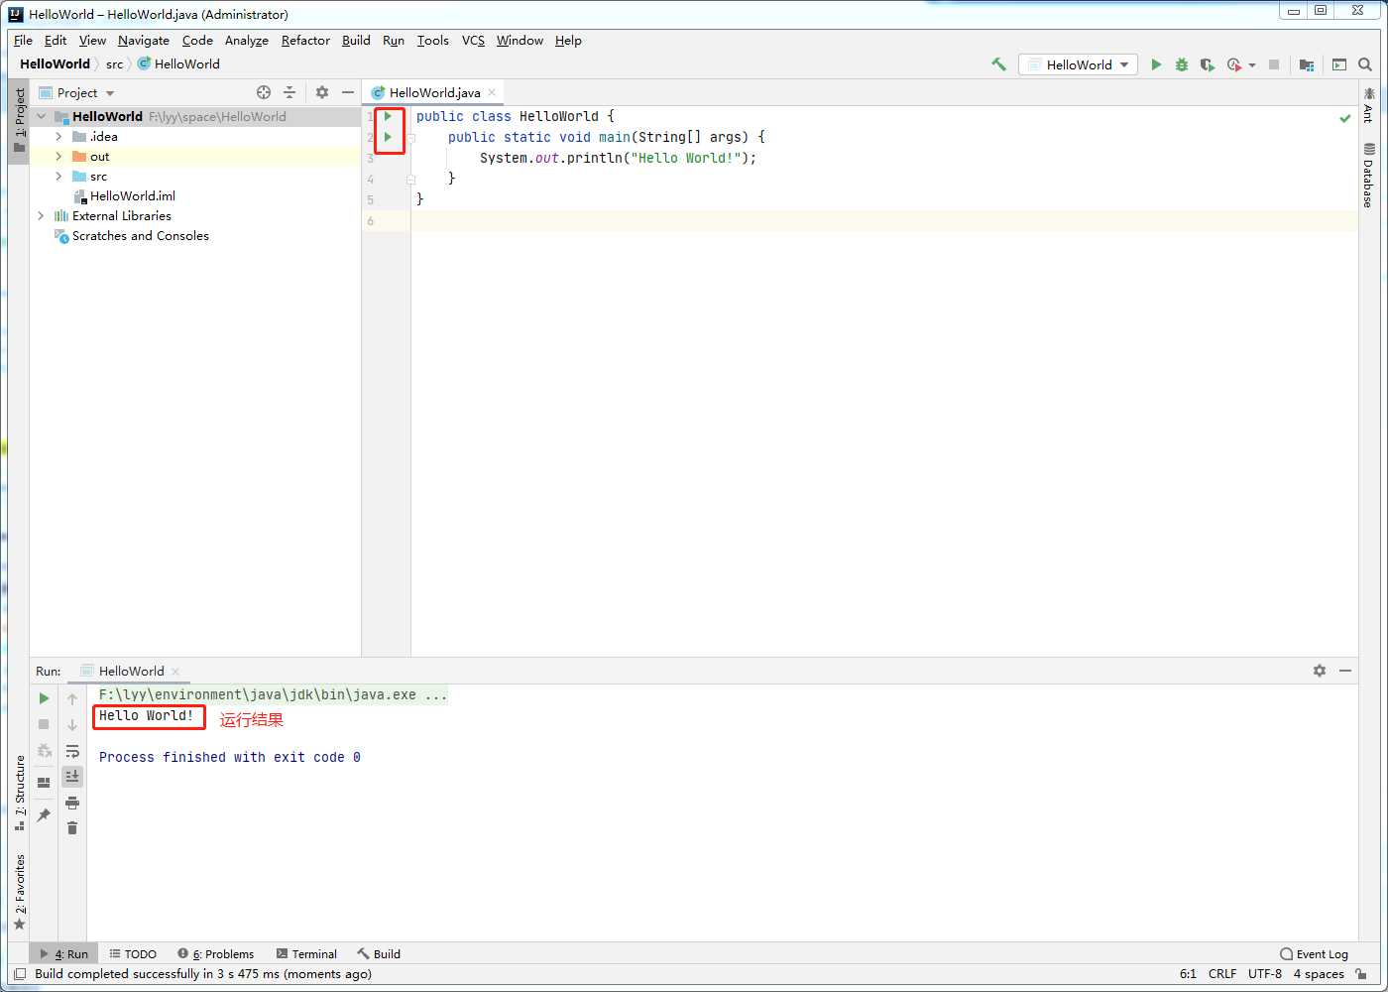Toggle the Ant tool window stripe
The image size is (1388, 992).
point(1368,105)
